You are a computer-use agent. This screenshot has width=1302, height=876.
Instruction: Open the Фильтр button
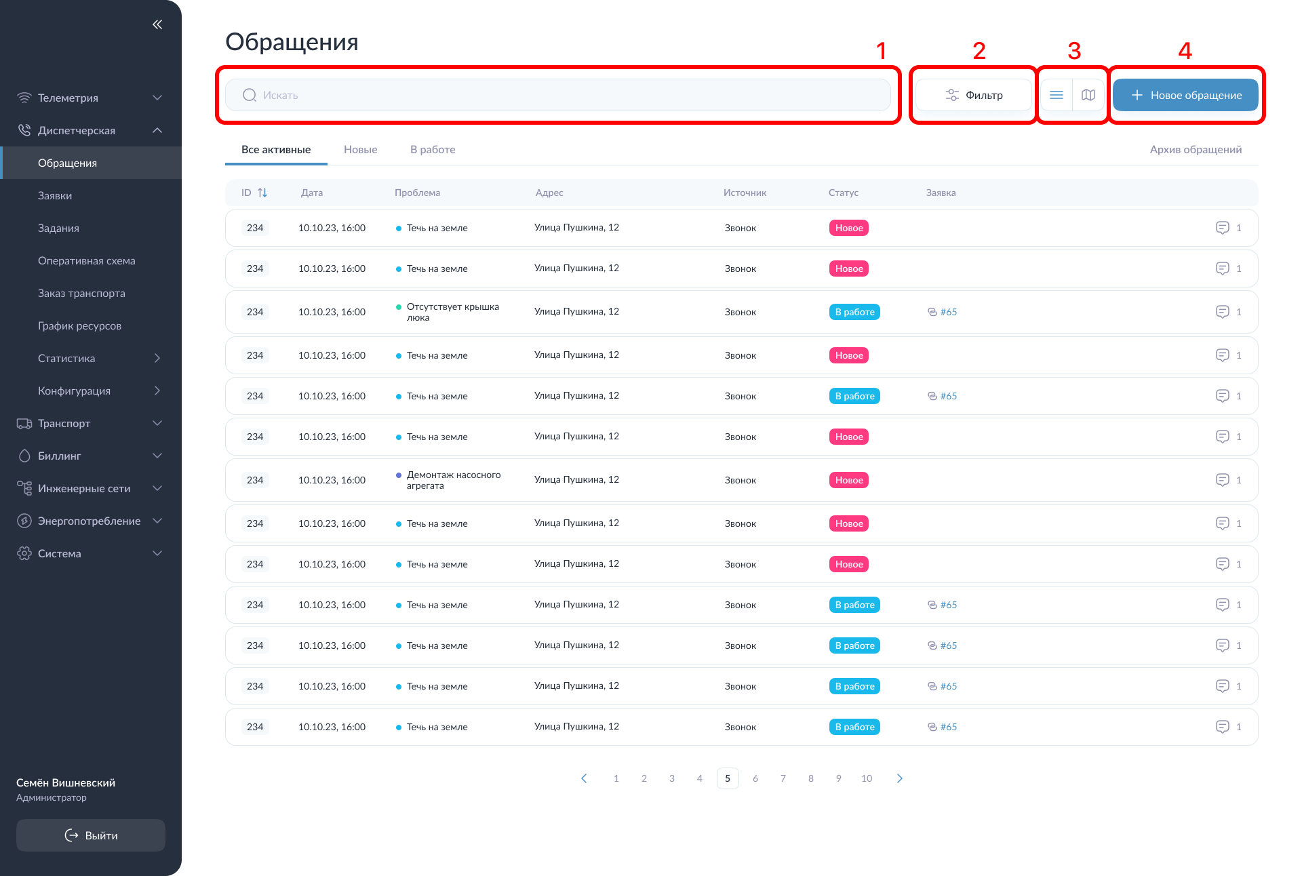pos(974,95)
